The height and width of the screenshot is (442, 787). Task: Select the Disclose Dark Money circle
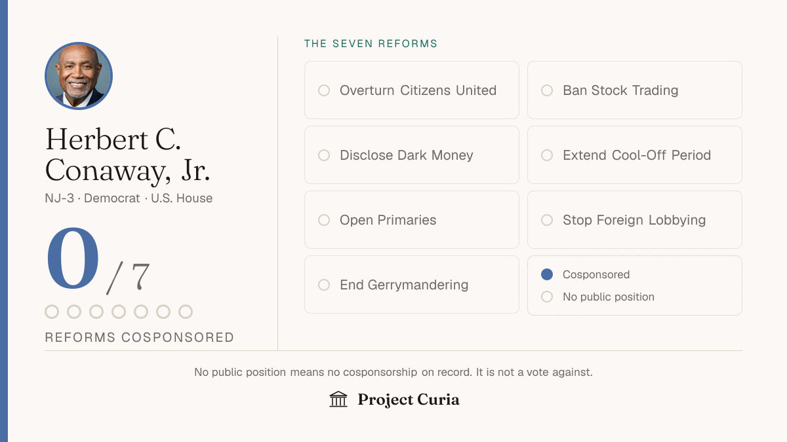(x=324, y=155)
